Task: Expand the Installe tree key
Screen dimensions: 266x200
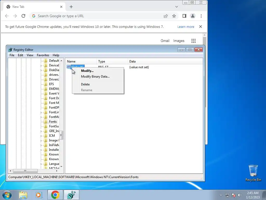Action: [x=41, y=150]
